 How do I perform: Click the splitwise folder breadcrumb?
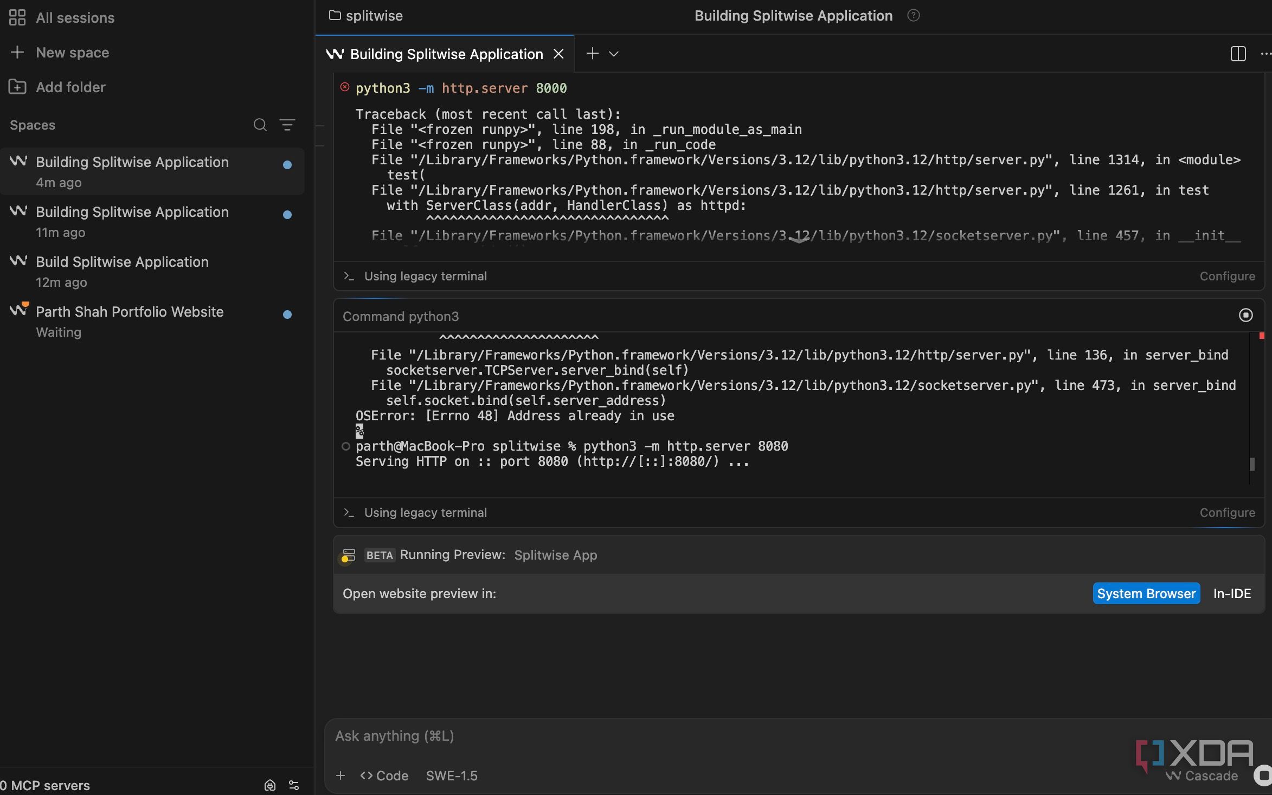(366, 16)
